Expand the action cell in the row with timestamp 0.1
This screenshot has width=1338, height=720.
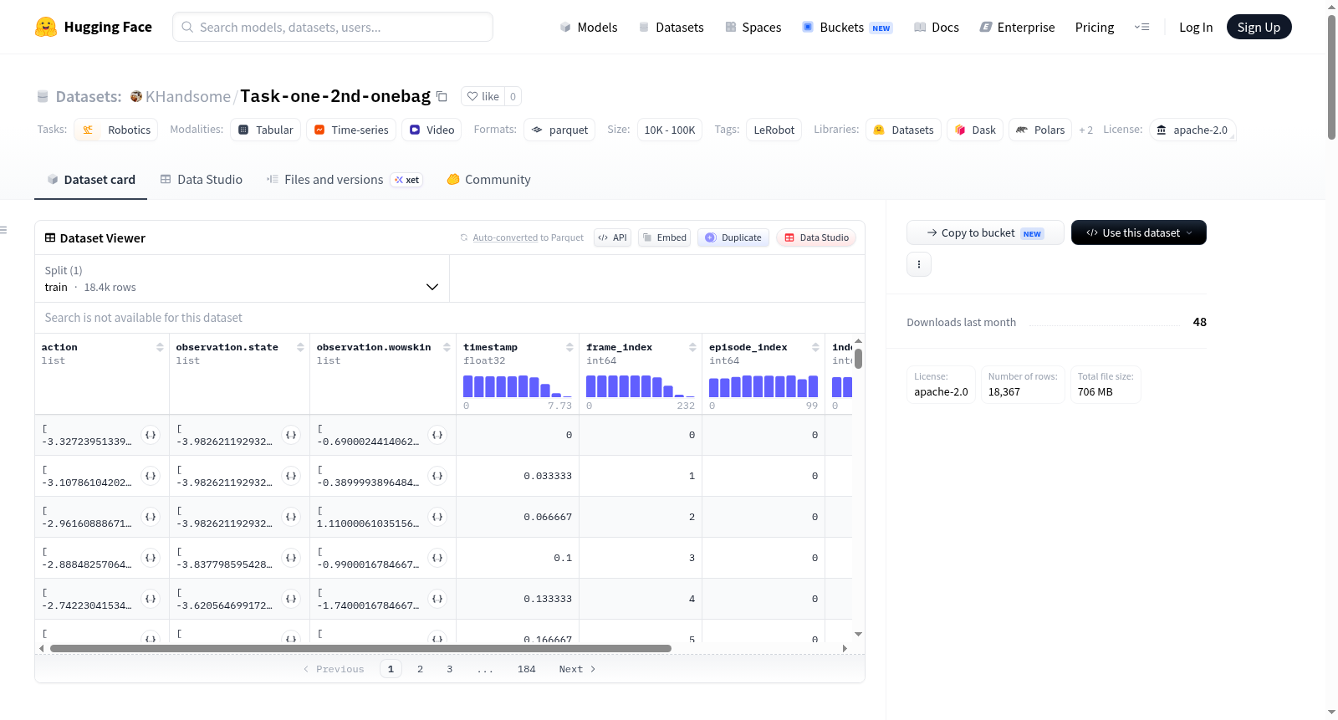[151, 558]
